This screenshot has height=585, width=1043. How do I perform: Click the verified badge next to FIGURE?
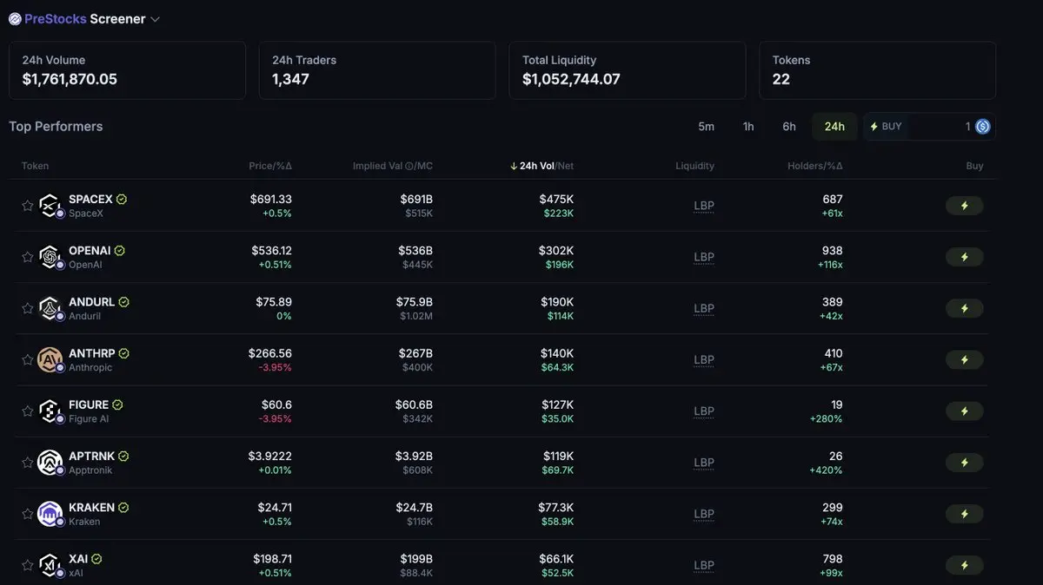click(x=118, y=404)
